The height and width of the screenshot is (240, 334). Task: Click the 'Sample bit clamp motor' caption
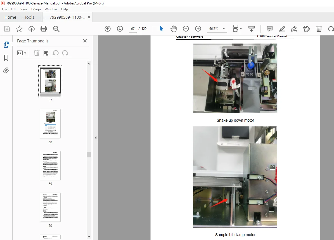pyautogui.click(x=235, y=235)
